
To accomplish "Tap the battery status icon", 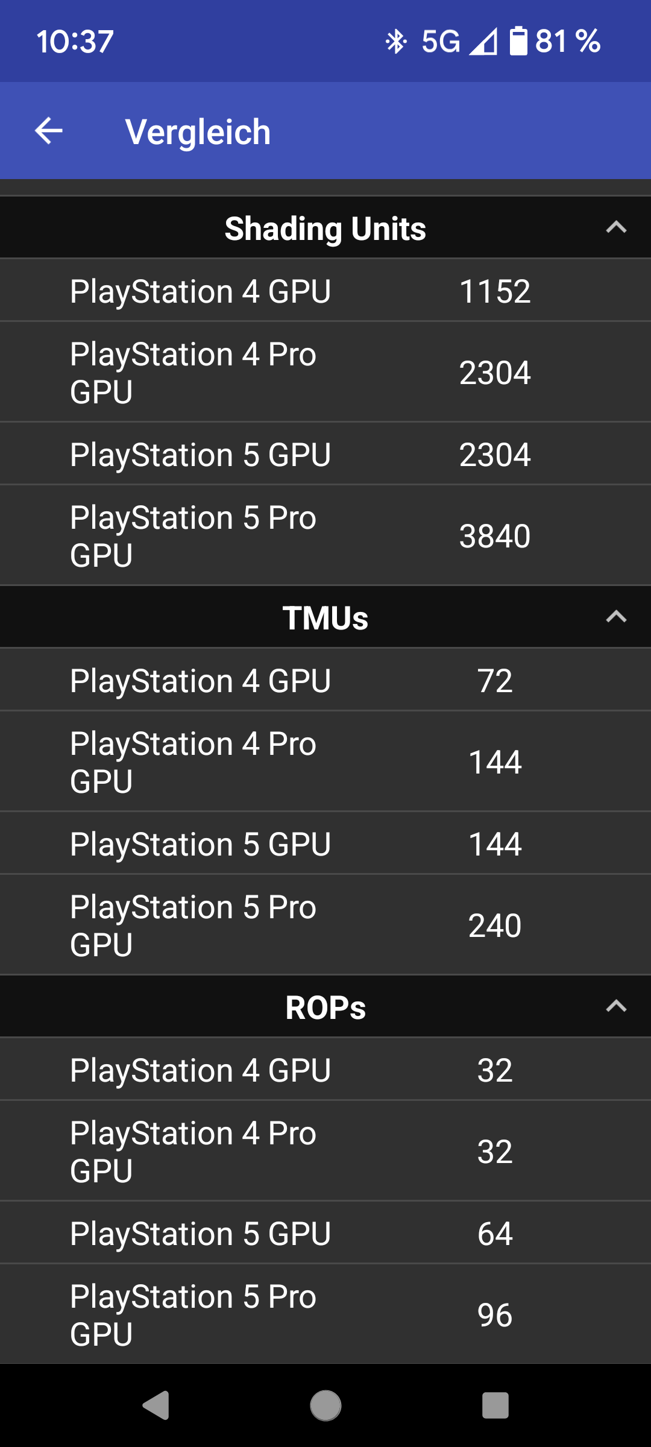I will (x=518, y=41).
